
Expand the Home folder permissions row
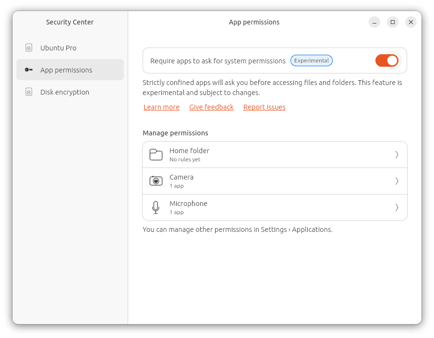397,154
